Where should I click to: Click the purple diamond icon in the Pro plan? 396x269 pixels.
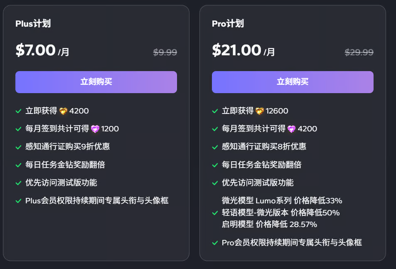pyautogui.click(x=292, y=129)
